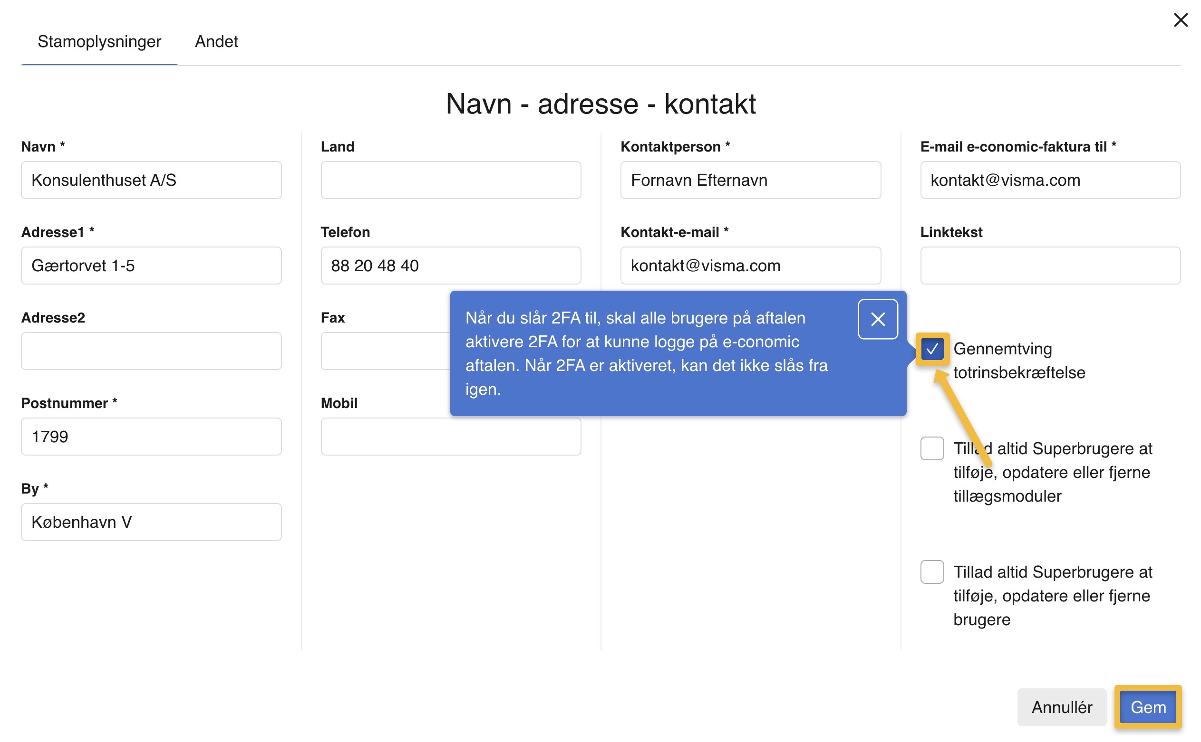Click the Kontakt-e-mail field
Screen dimensions: 1201x742
click(750, 266)
